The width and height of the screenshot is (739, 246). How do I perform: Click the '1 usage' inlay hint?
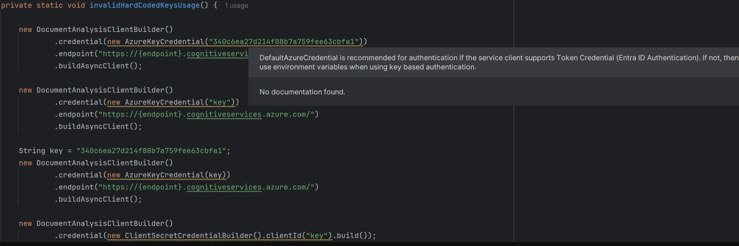click(236, 5)
